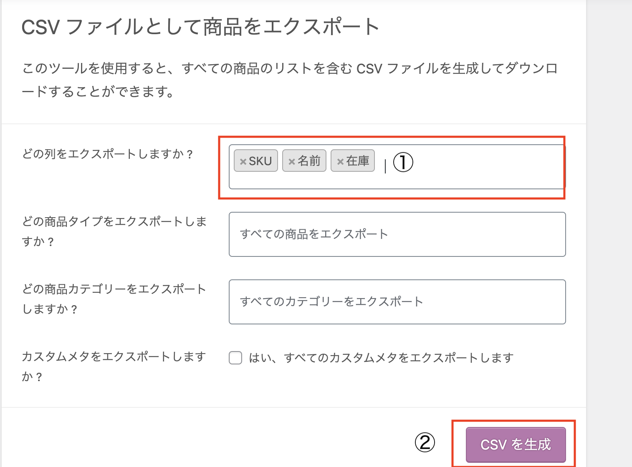Click the どの列をエクスポートしますか？ label

tap(108, 154)
